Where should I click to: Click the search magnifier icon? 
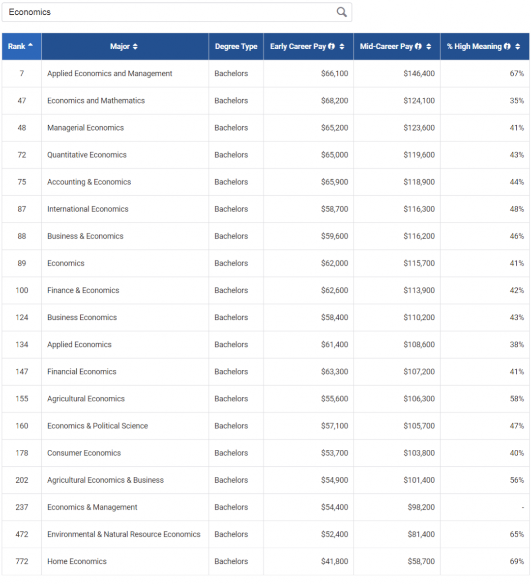pos(342,12)
